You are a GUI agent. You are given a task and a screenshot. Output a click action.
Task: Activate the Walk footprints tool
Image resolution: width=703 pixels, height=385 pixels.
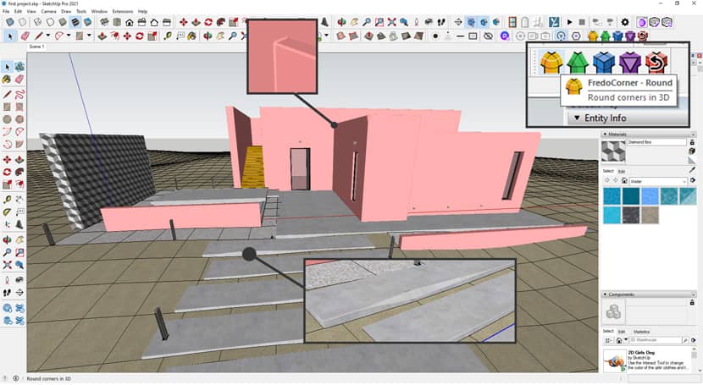point(441,22)
